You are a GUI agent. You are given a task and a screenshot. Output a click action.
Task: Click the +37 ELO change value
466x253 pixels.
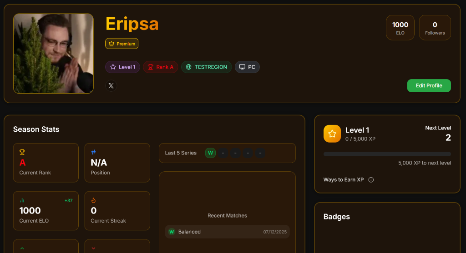[69, 200]
